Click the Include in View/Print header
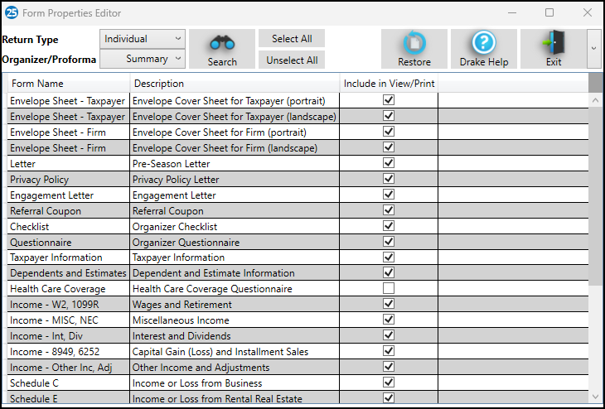Screen dimensions: 605x409 (x=389, y=84)
